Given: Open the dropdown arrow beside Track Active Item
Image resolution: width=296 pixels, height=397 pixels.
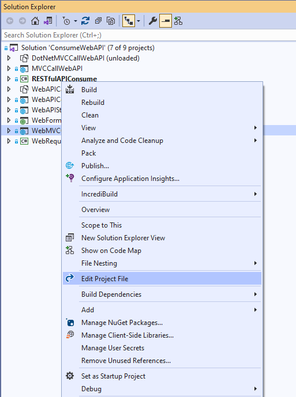Looking at the screenshot, I should pos(138,21).
